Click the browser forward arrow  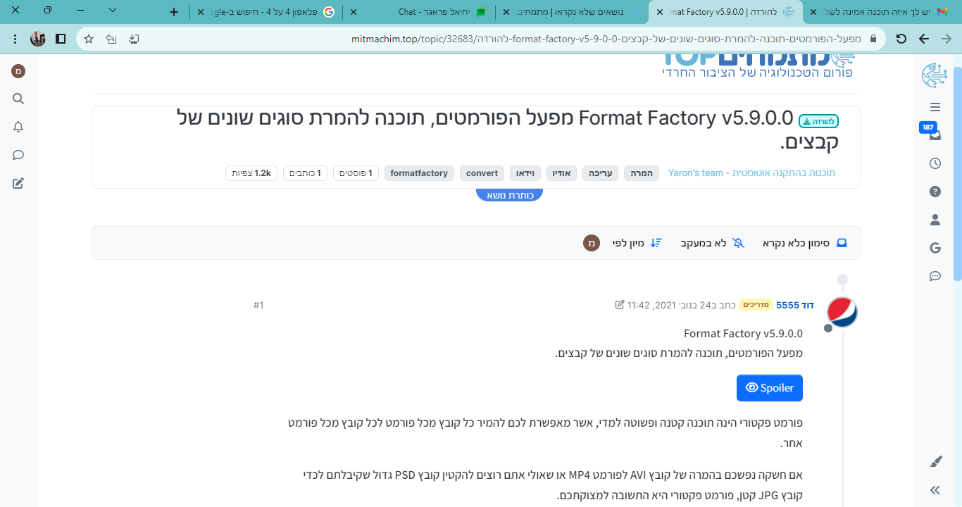pos(947,39)
